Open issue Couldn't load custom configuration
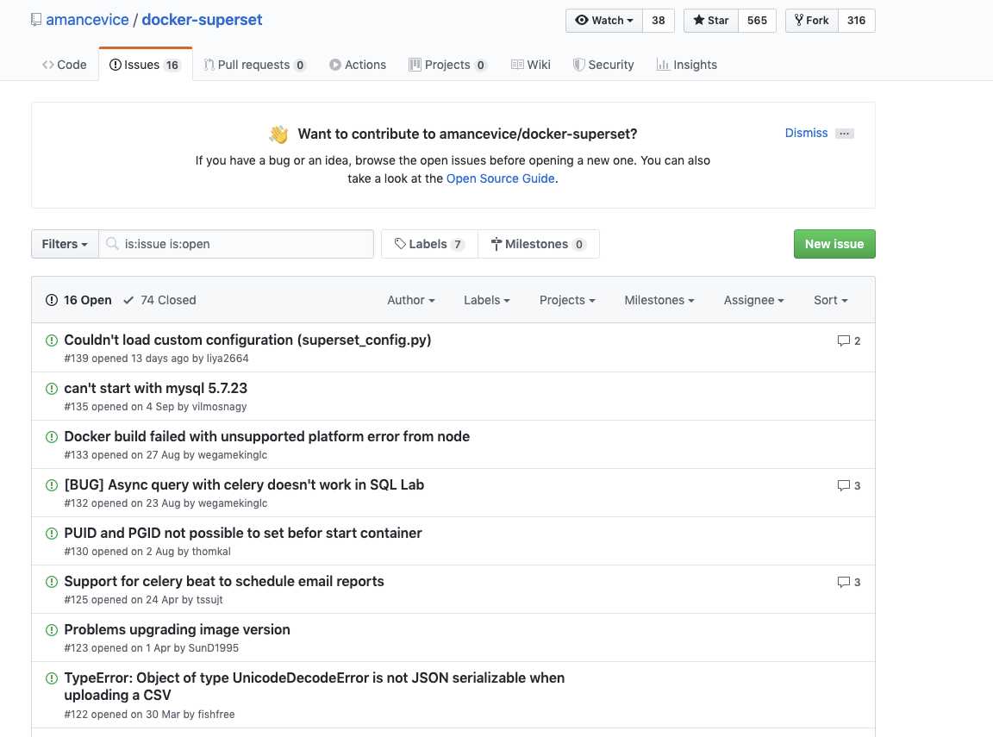This screenshot has width=993, height=737. tap(247, 340)
